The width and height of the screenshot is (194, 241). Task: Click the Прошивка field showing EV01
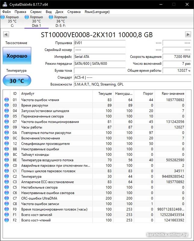click(100, 43)
